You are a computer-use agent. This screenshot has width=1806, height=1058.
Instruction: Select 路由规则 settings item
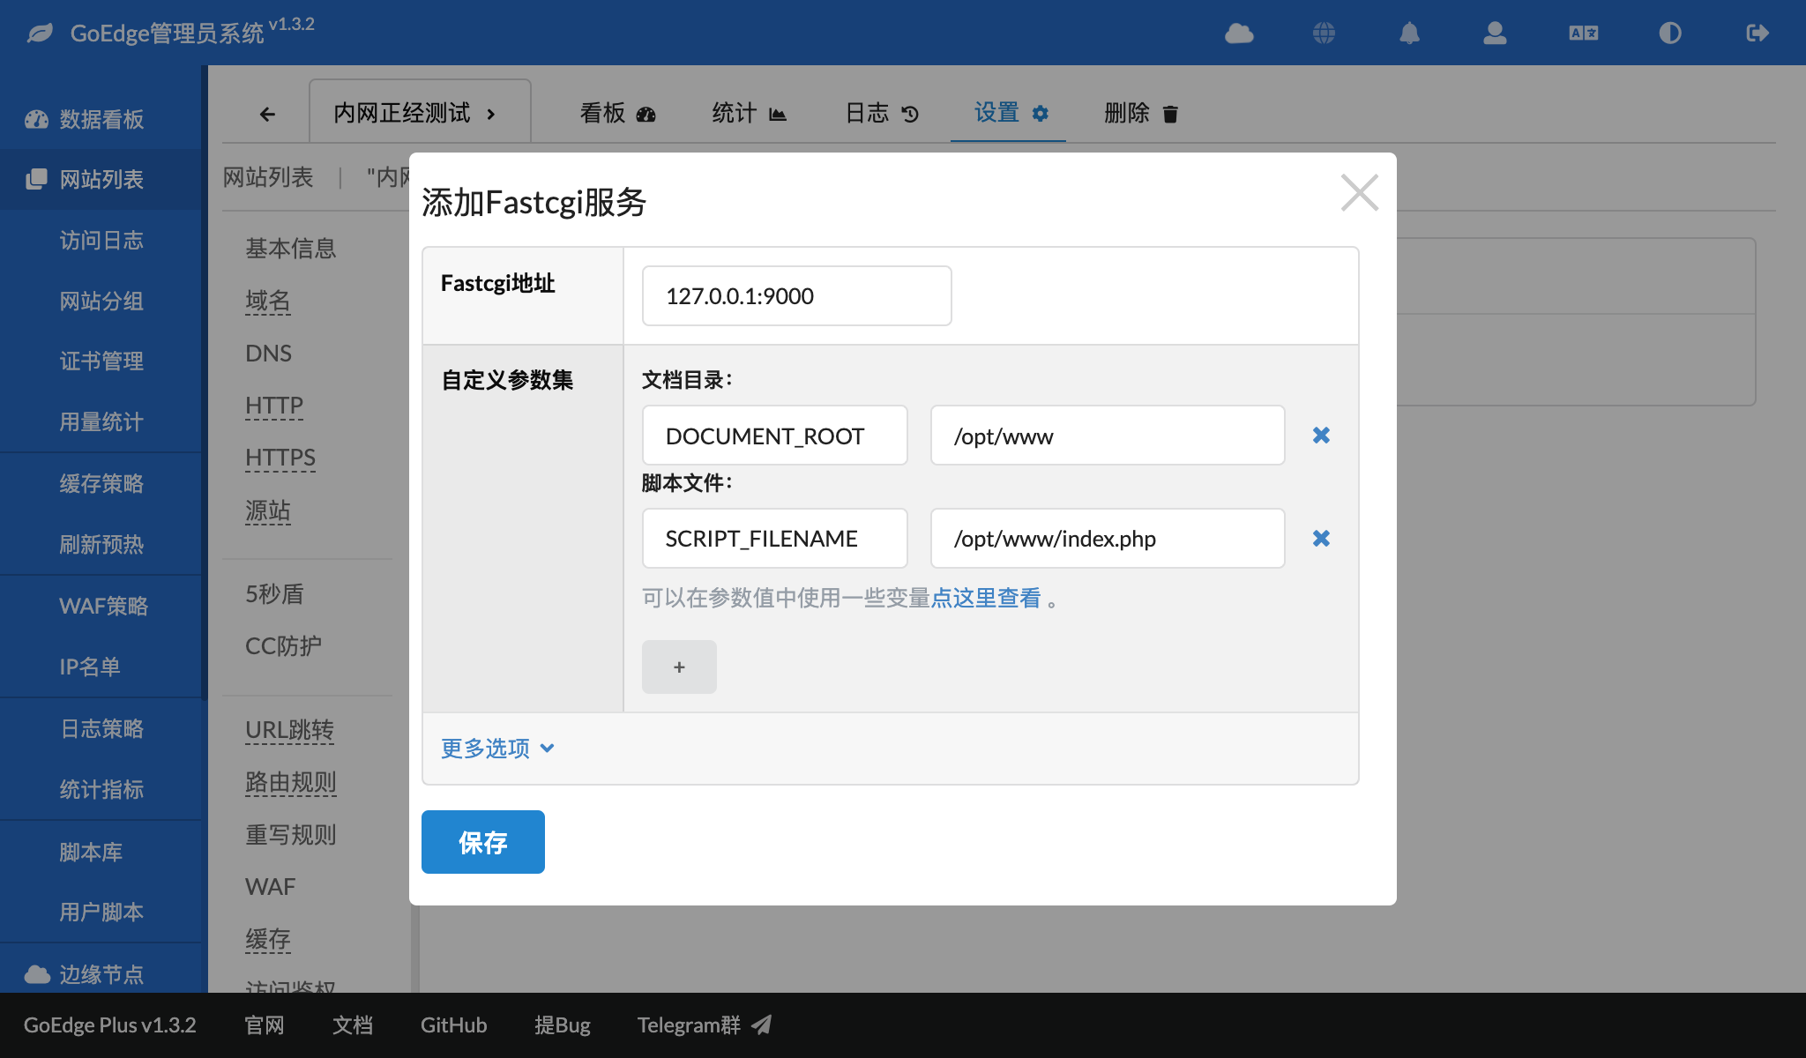(x=291, y=781)
